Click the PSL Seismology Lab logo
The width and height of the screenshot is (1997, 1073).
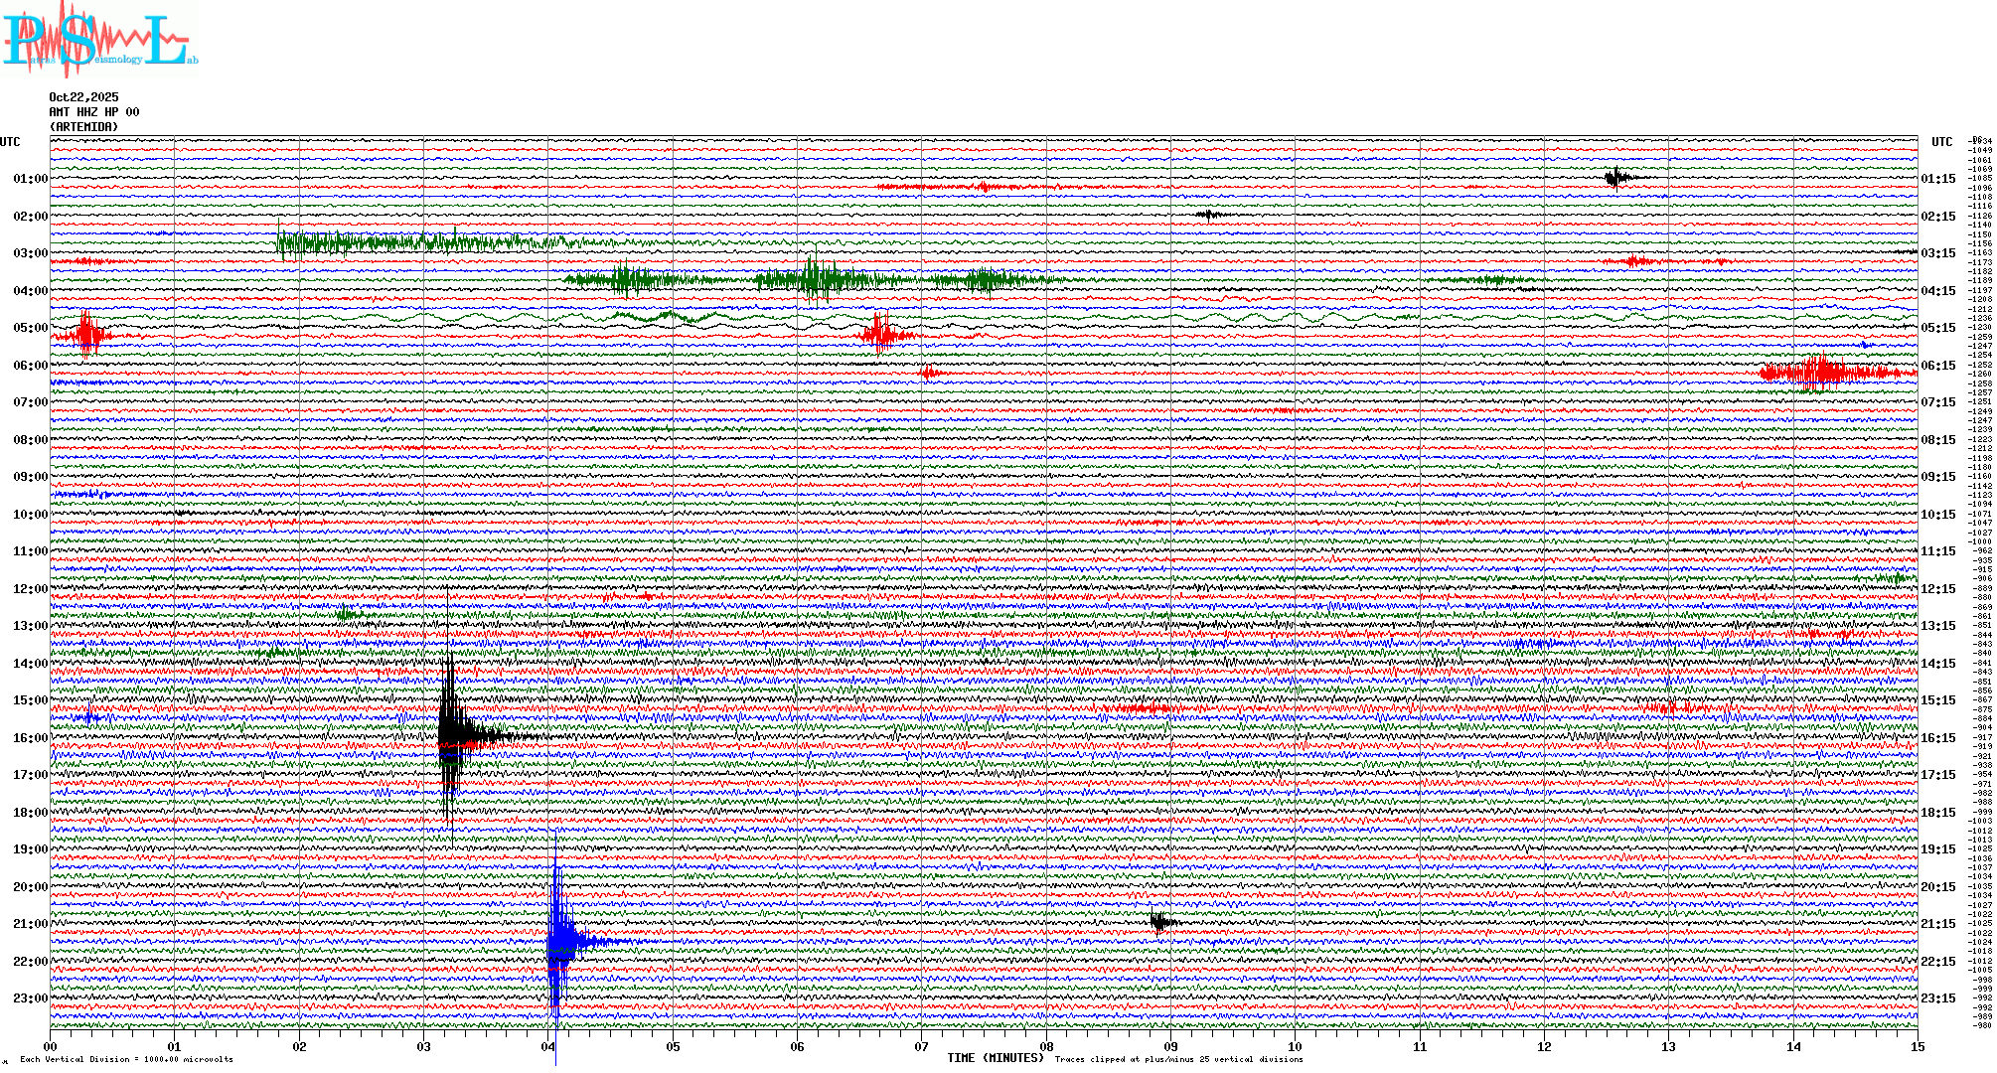point(99,40)
